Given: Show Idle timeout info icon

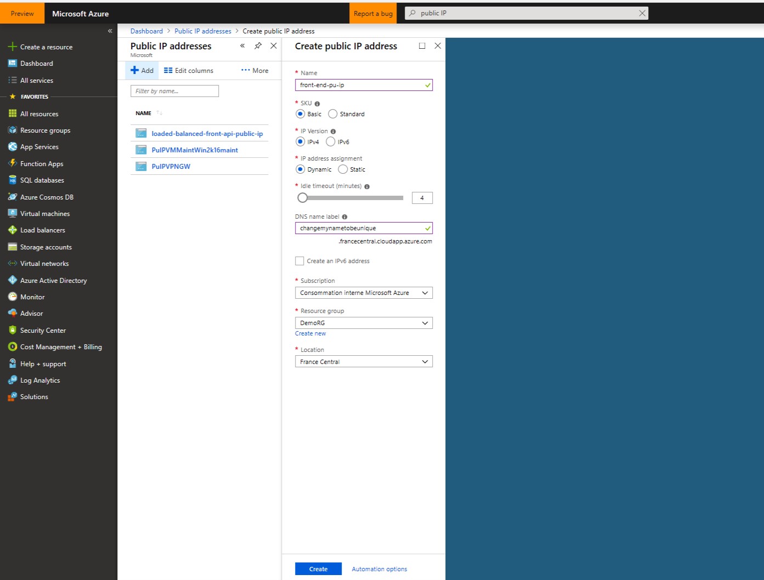Looking at the screenshot, I should (367, 186).
